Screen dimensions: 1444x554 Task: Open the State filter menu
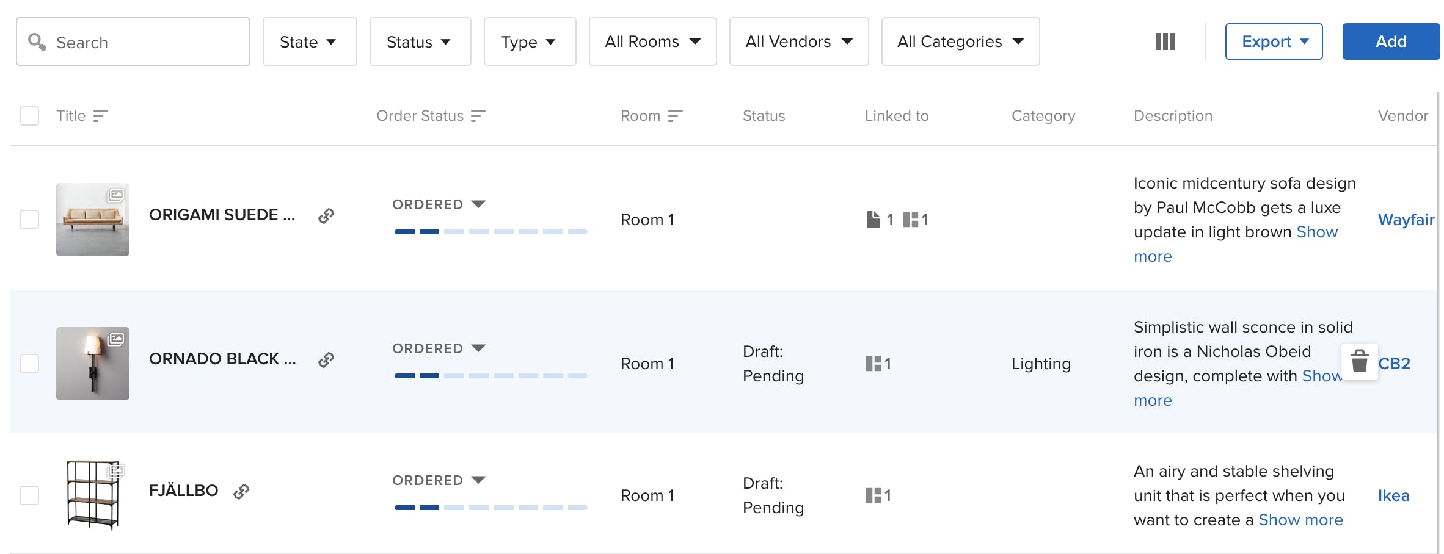click(x=310, y=41)
